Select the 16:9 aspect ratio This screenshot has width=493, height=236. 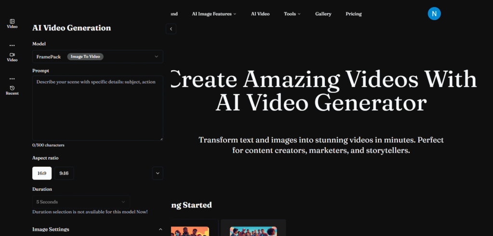click(x=42, y=173)
